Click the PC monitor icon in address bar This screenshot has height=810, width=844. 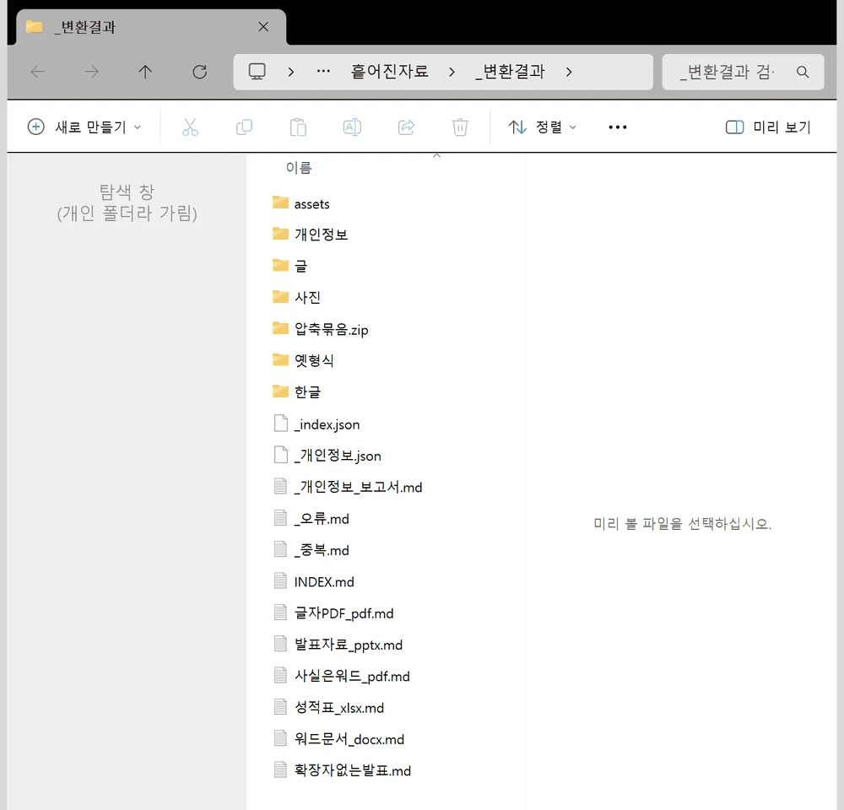pyautogui.click(x=257, y=72)
